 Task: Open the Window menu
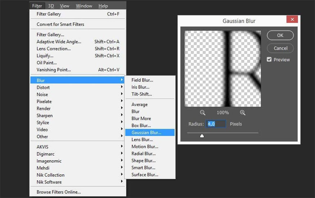(84, 6)
